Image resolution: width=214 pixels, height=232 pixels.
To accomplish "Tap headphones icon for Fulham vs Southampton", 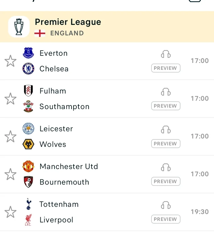I will coord(166,92).
